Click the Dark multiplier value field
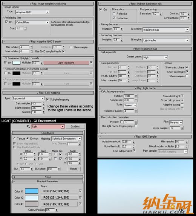Image resolution: width=196 pixels, height=216 pixels. (x=36, y=104)
